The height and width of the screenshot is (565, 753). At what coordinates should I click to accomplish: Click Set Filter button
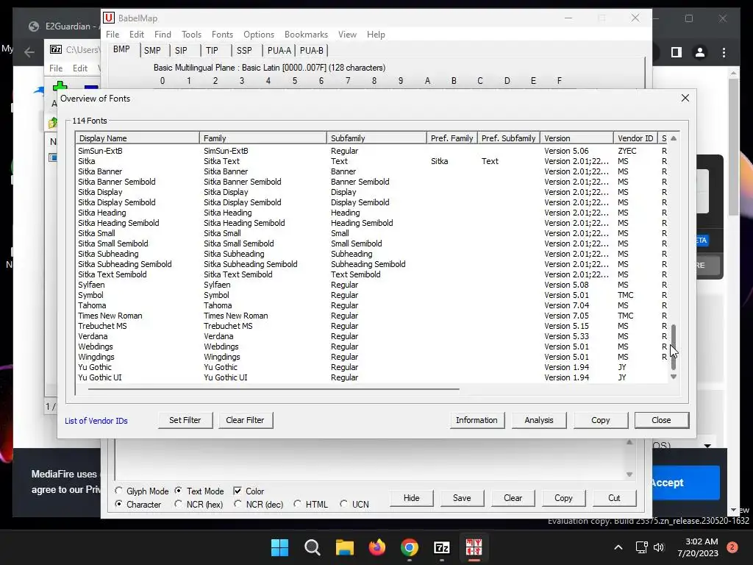(185, 420)
